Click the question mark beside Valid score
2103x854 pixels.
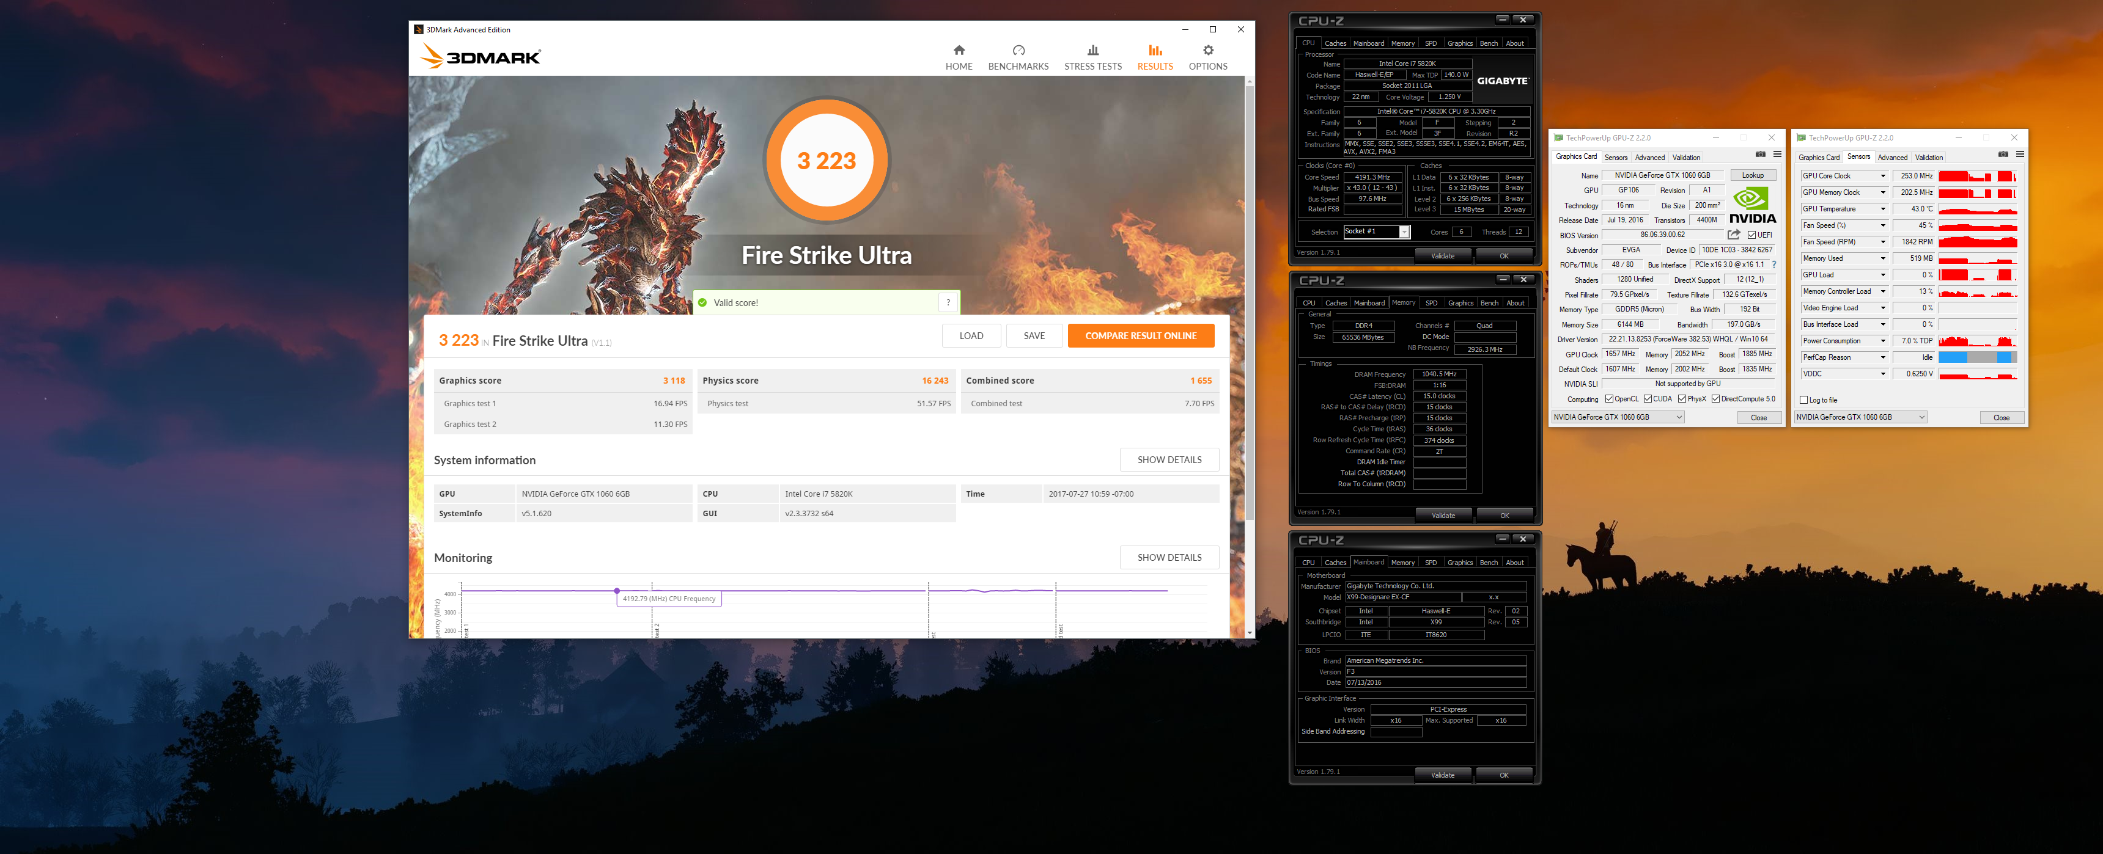point(948,302)
